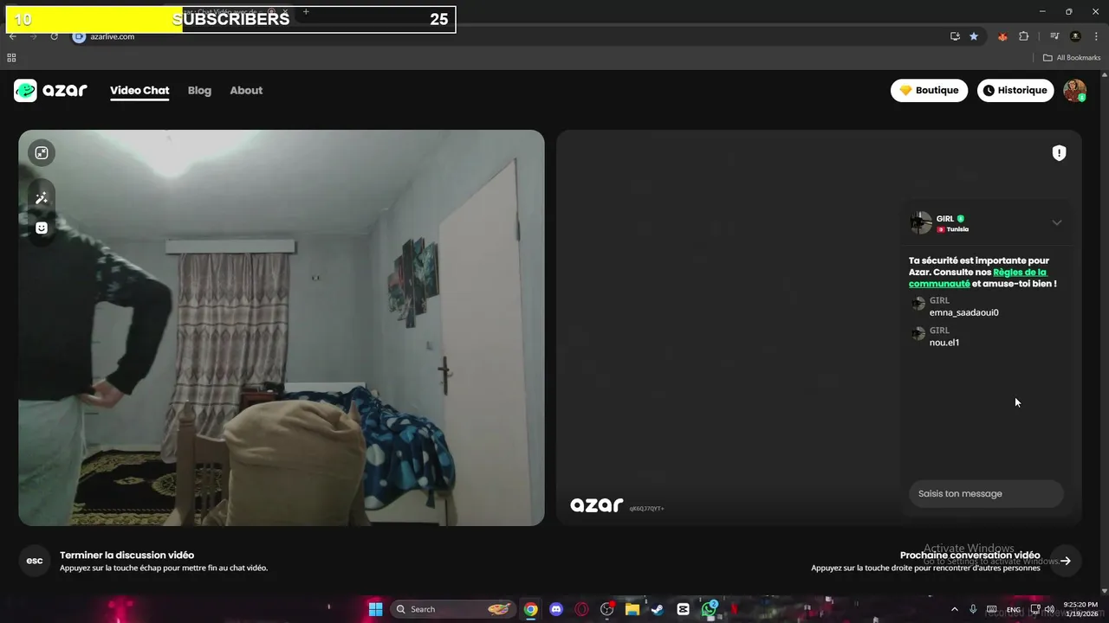1109x623 pixels.
Task: Click the taskbar microphone icon
Action: (973, 609)
